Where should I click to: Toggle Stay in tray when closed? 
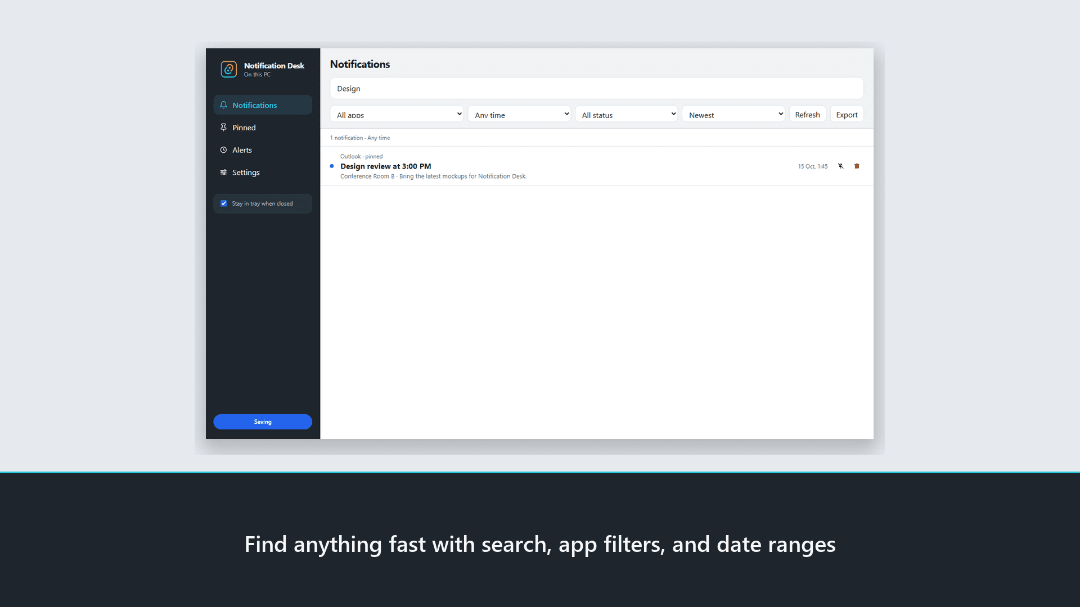click(x=224, y=203)
